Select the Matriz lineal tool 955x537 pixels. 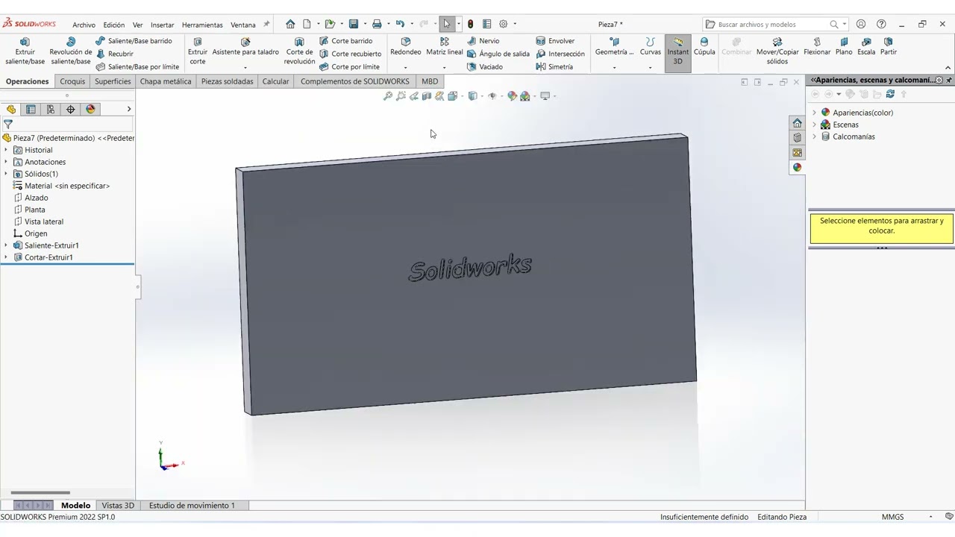(444, 47)
